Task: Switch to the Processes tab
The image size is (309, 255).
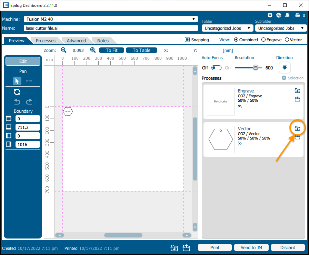Action: pos(46,41)
